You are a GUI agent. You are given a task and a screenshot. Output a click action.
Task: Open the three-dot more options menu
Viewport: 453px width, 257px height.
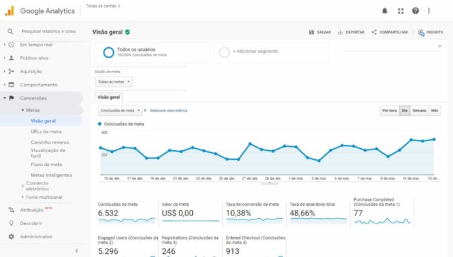point(428,11)
